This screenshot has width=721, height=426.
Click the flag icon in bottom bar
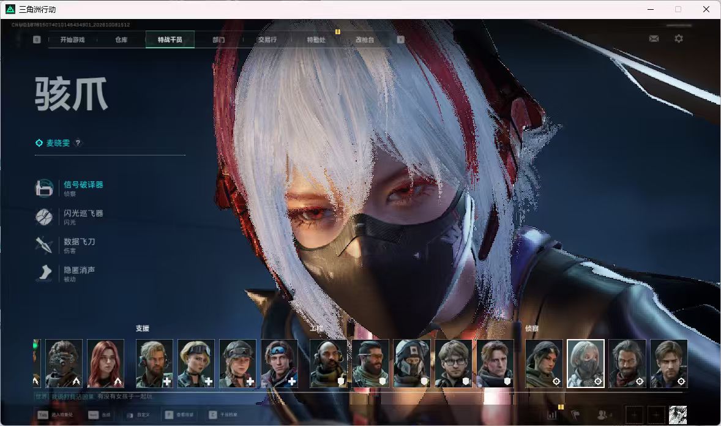(575, 415)
